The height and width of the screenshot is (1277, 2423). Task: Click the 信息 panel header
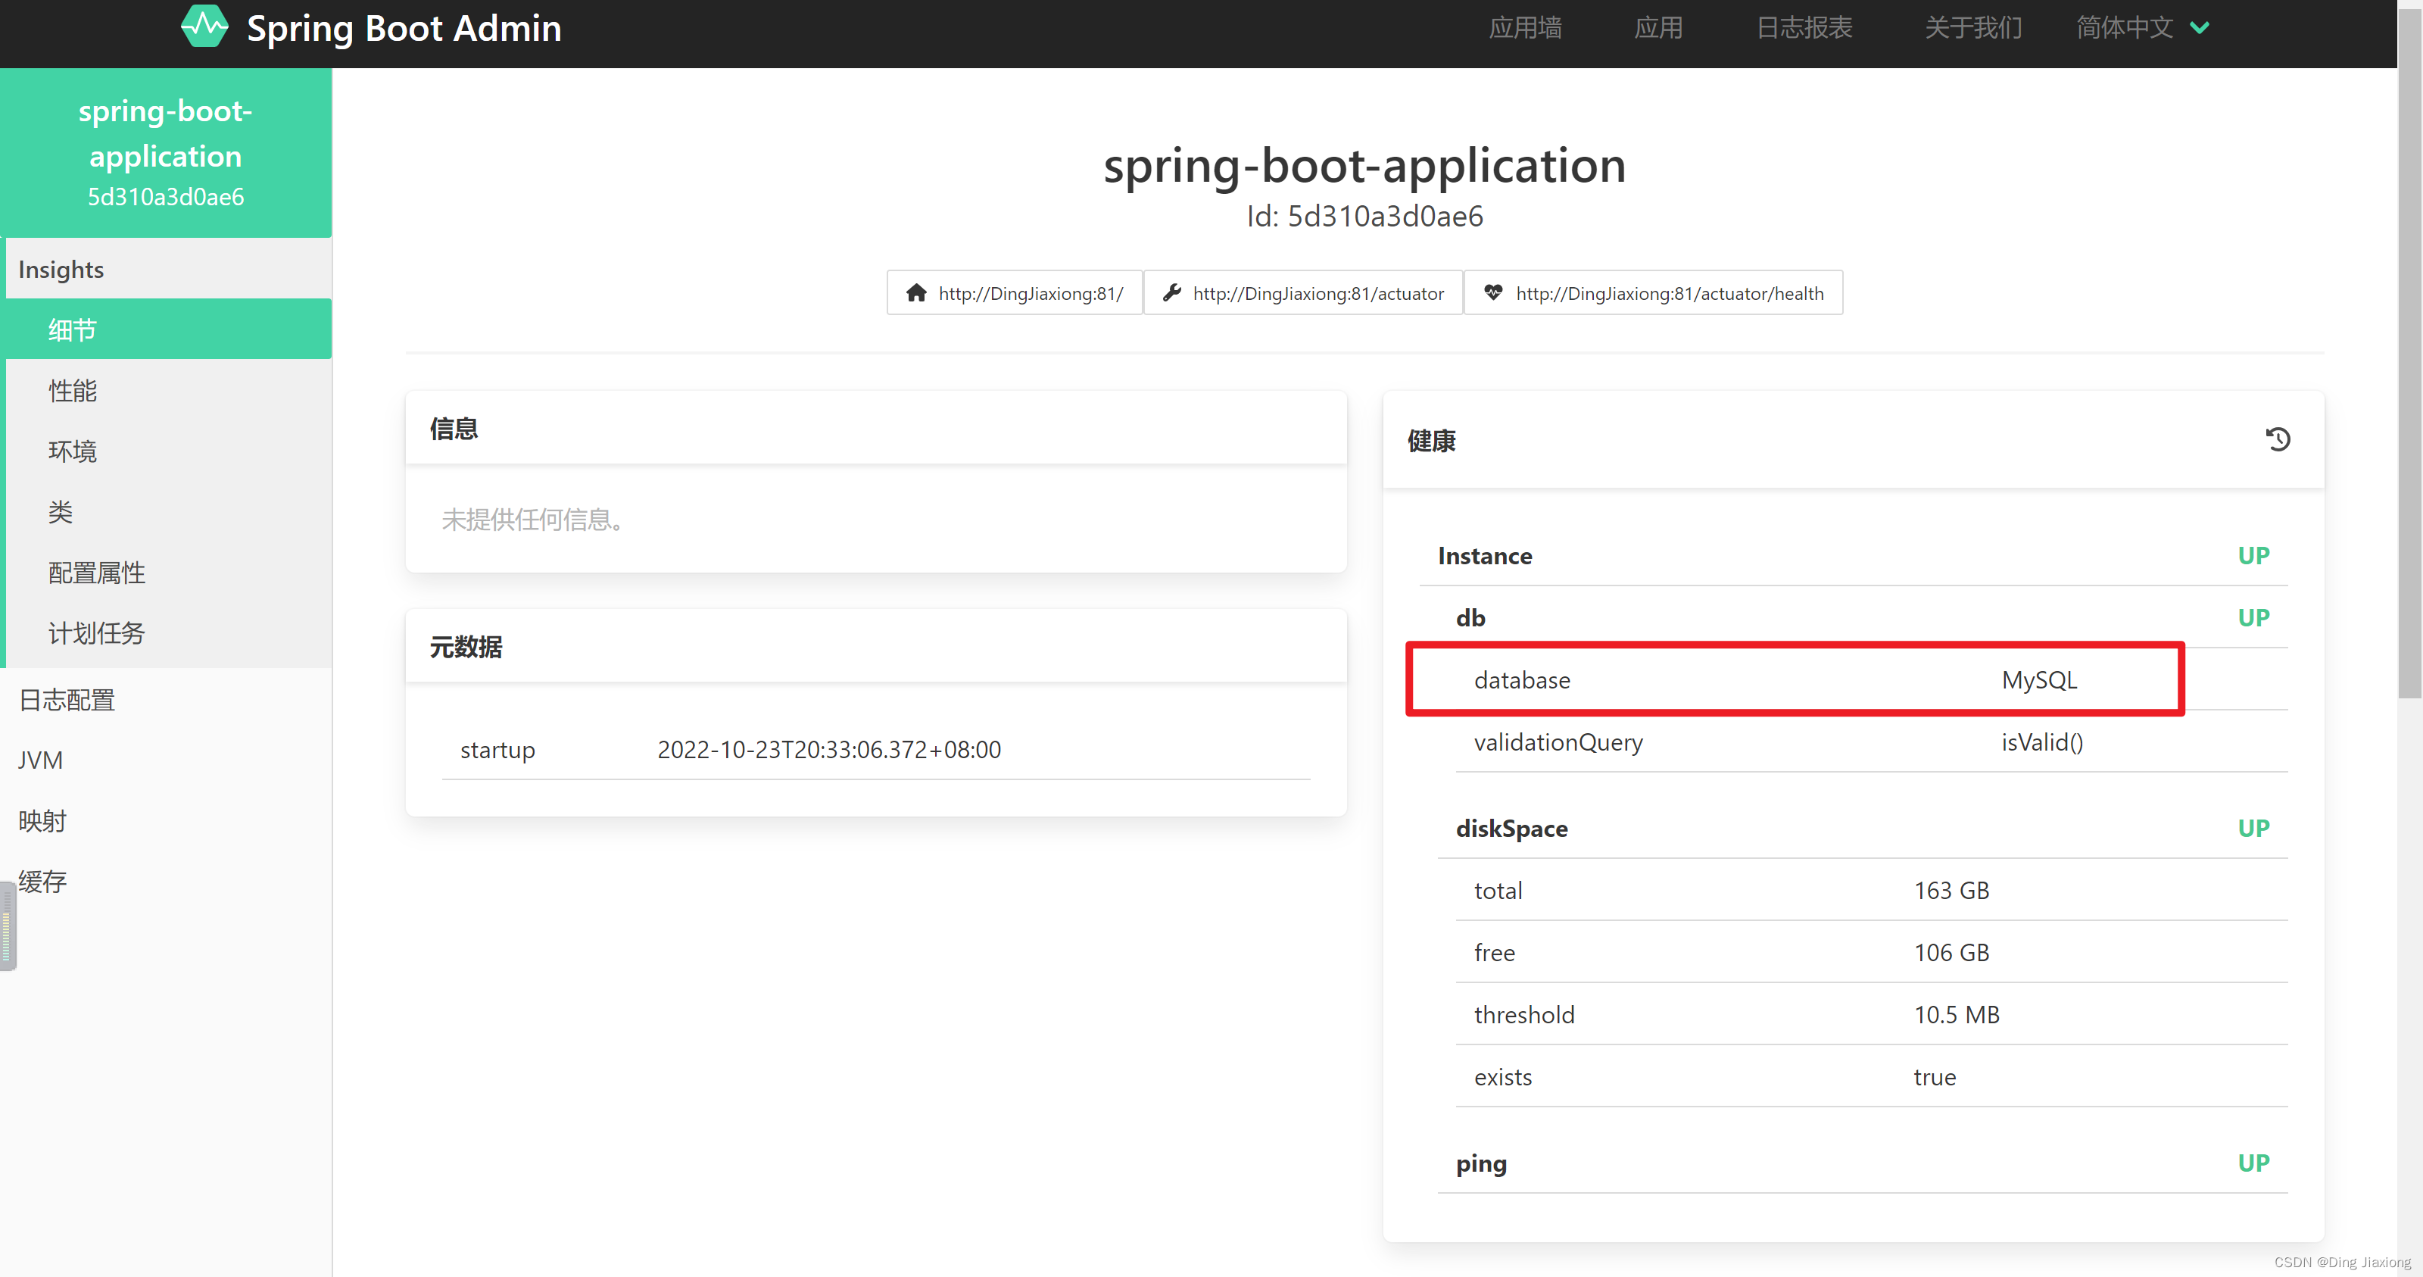(x=876, y=428)
